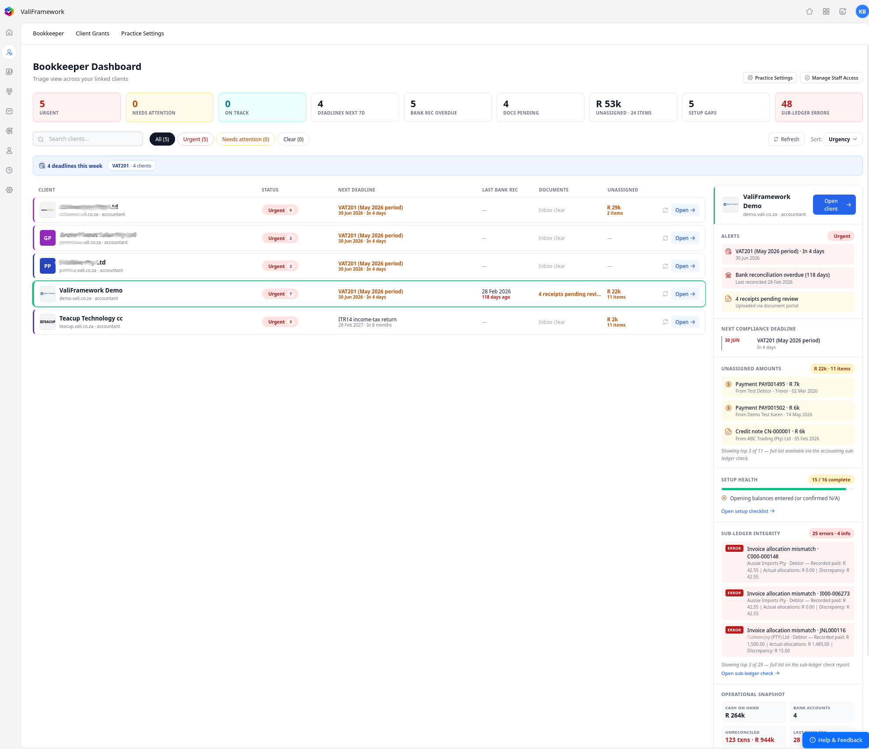
Task: Click the Teacup Technology logo thumbnail
Action: pos(48,322)
